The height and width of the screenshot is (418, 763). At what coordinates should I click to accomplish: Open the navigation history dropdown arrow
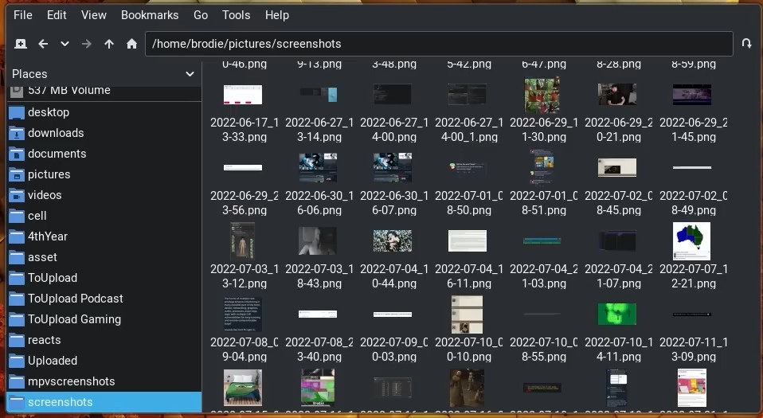click(65, 44)
